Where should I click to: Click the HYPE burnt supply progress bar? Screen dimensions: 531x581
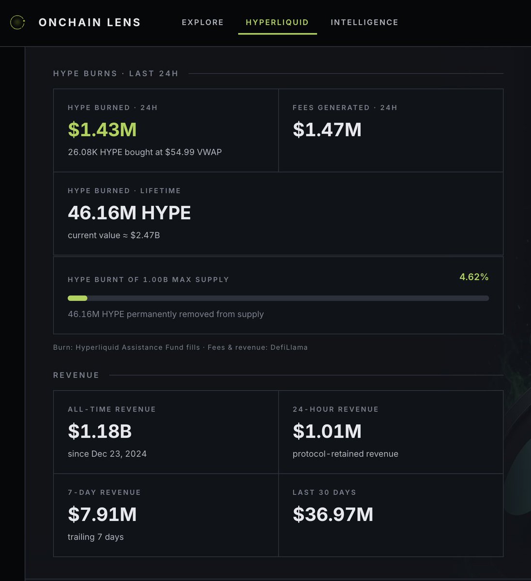pyautogui.click(x=278, y=298)
